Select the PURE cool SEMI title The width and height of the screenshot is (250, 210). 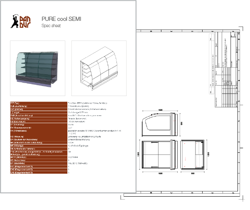[61, 19]
